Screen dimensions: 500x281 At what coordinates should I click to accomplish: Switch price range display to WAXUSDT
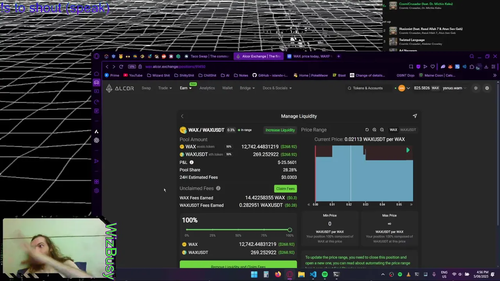[x=408, y=130]
